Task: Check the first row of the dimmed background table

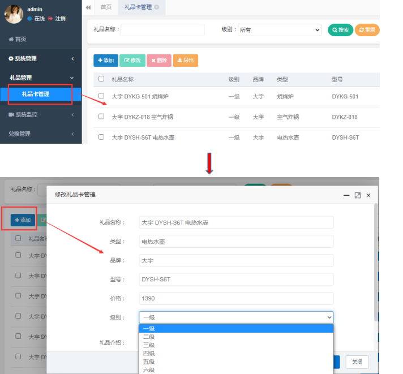Action: (x=18, y=255)
